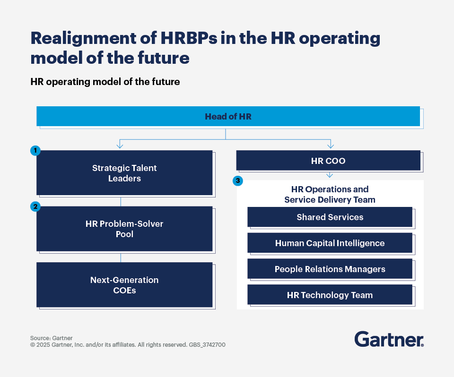Select the Shared Services box
This screenshot has width=454, height=377.
330,217
